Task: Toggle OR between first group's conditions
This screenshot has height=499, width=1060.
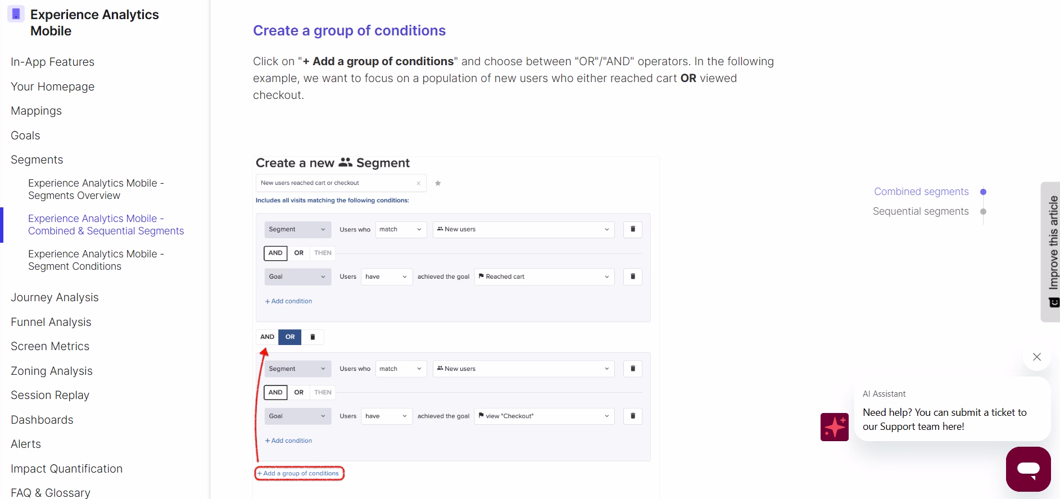Action: pyautogui.click(x=299, y=253)
